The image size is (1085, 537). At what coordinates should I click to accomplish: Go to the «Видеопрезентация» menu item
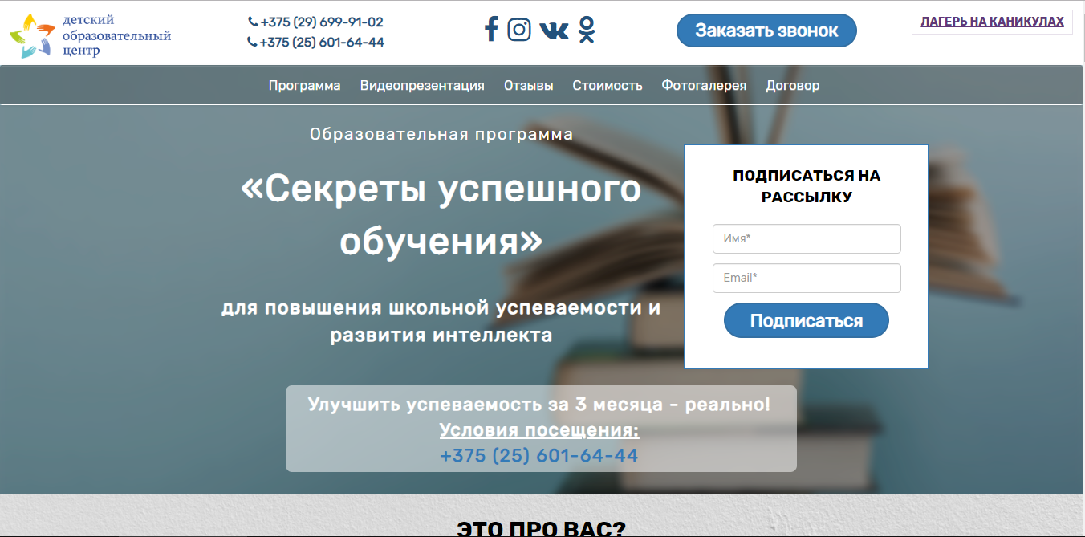click(x=422, y=85)
